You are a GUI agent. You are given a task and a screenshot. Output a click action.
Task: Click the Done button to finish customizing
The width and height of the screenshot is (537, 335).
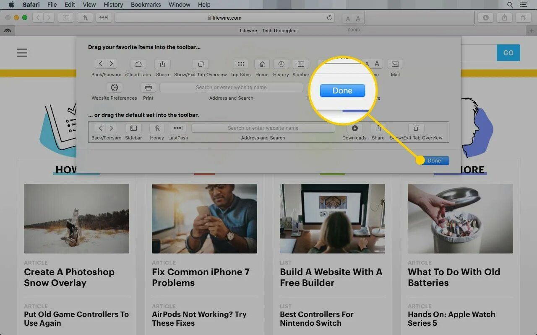point(434,160)
